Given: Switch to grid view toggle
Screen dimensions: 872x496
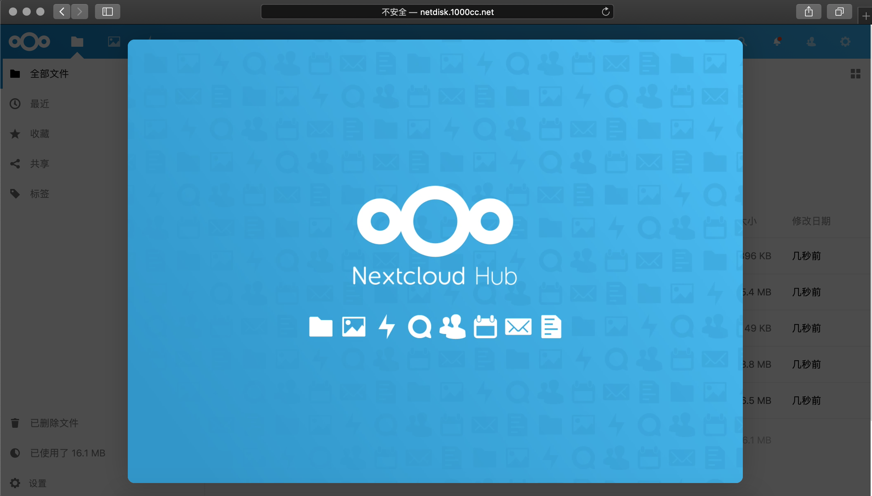Looking at the screenshot, I should pyautogui.click(x=855, y=74).
